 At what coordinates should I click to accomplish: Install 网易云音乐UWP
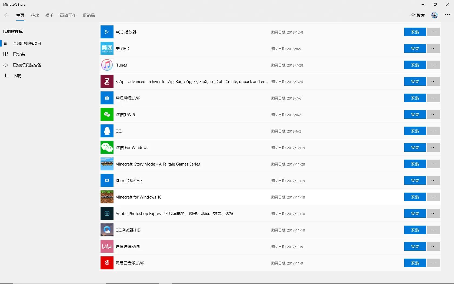point(415,263)
